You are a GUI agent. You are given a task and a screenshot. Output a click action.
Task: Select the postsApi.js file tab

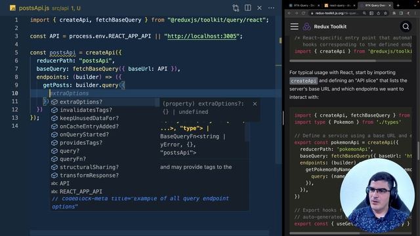click(x=45, y=8)
